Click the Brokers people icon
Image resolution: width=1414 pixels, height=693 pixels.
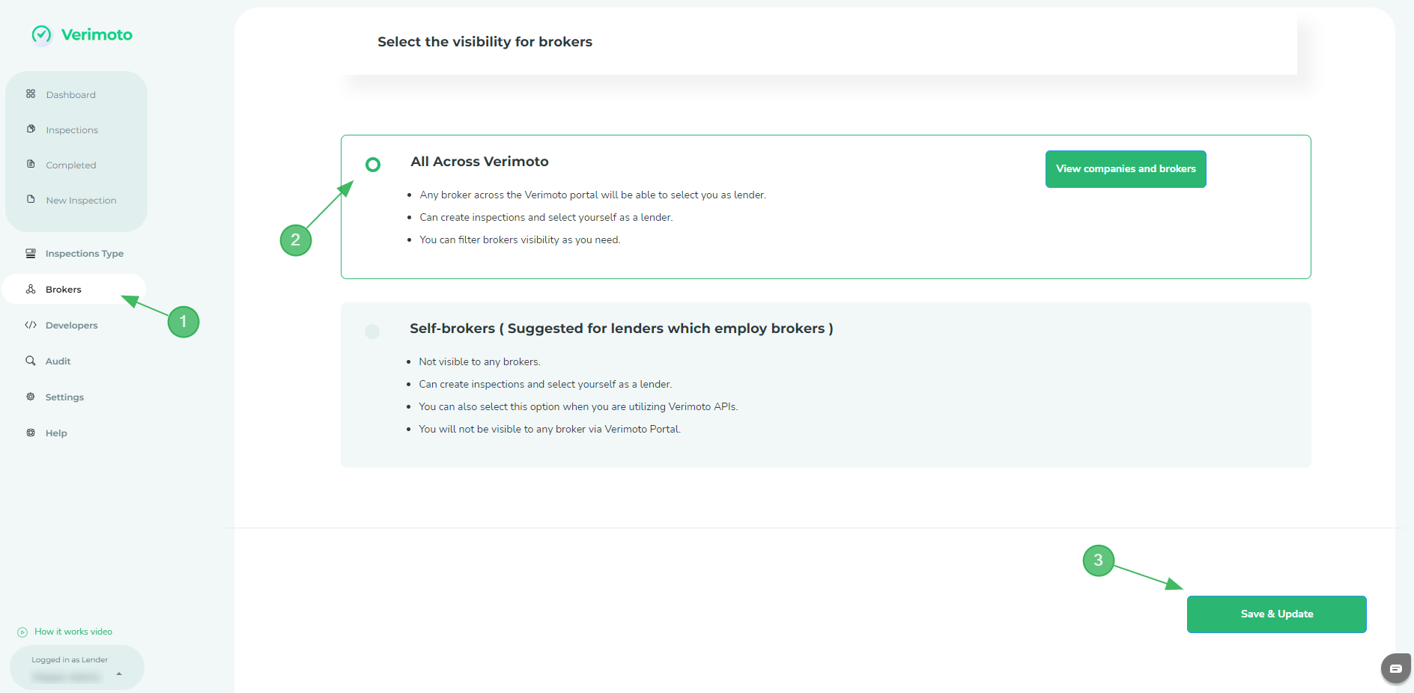(31, 289)
